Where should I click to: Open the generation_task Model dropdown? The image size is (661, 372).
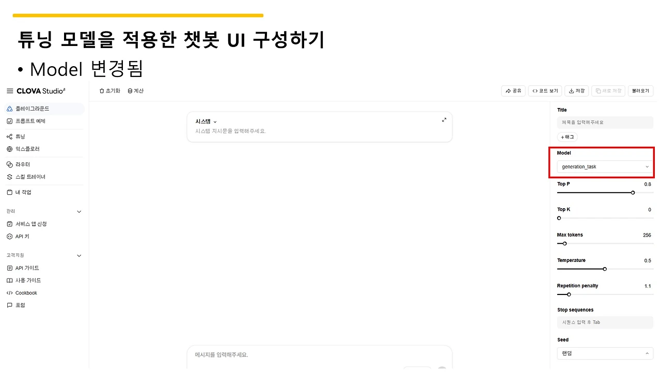click(x=604, y=166)
